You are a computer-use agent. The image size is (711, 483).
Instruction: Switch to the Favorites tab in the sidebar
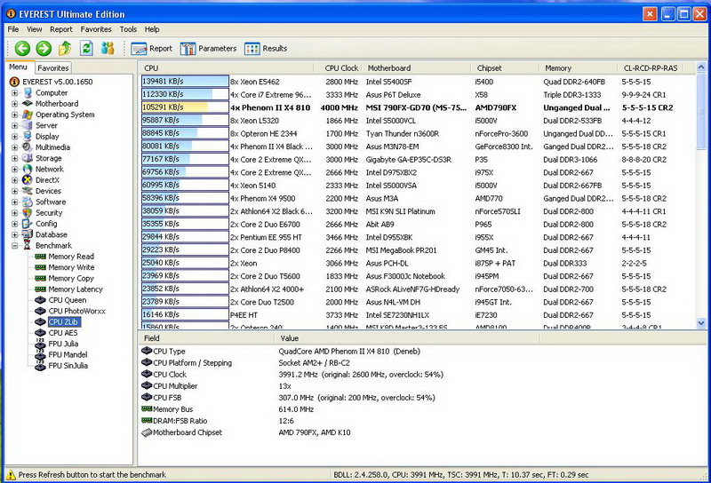(53, 68)
